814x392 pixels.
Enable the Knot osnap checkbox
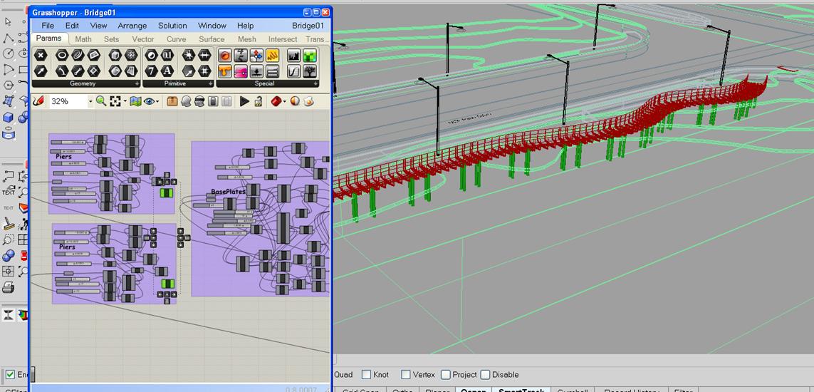click(366, 375)
